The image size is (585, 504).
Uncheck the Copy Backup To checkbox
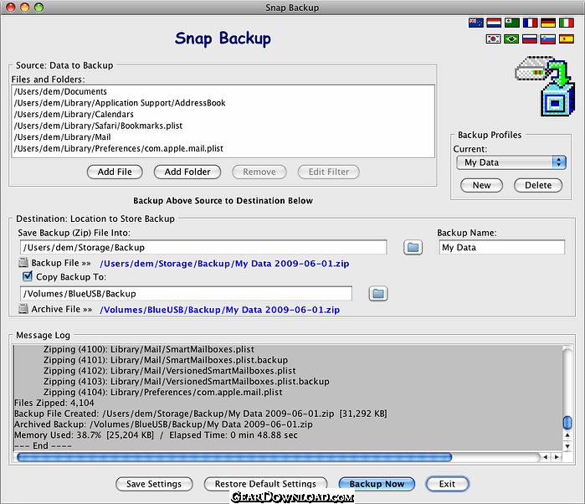coord(28,276)
